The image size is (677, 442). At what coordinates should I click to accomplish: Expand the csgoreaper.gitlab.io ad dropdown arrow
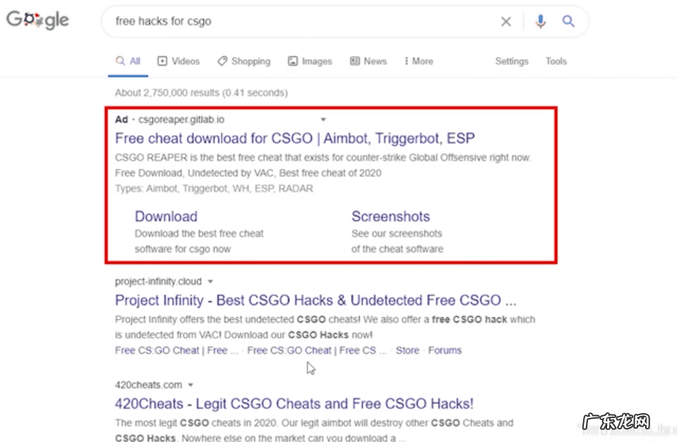(x=323, y=120)
